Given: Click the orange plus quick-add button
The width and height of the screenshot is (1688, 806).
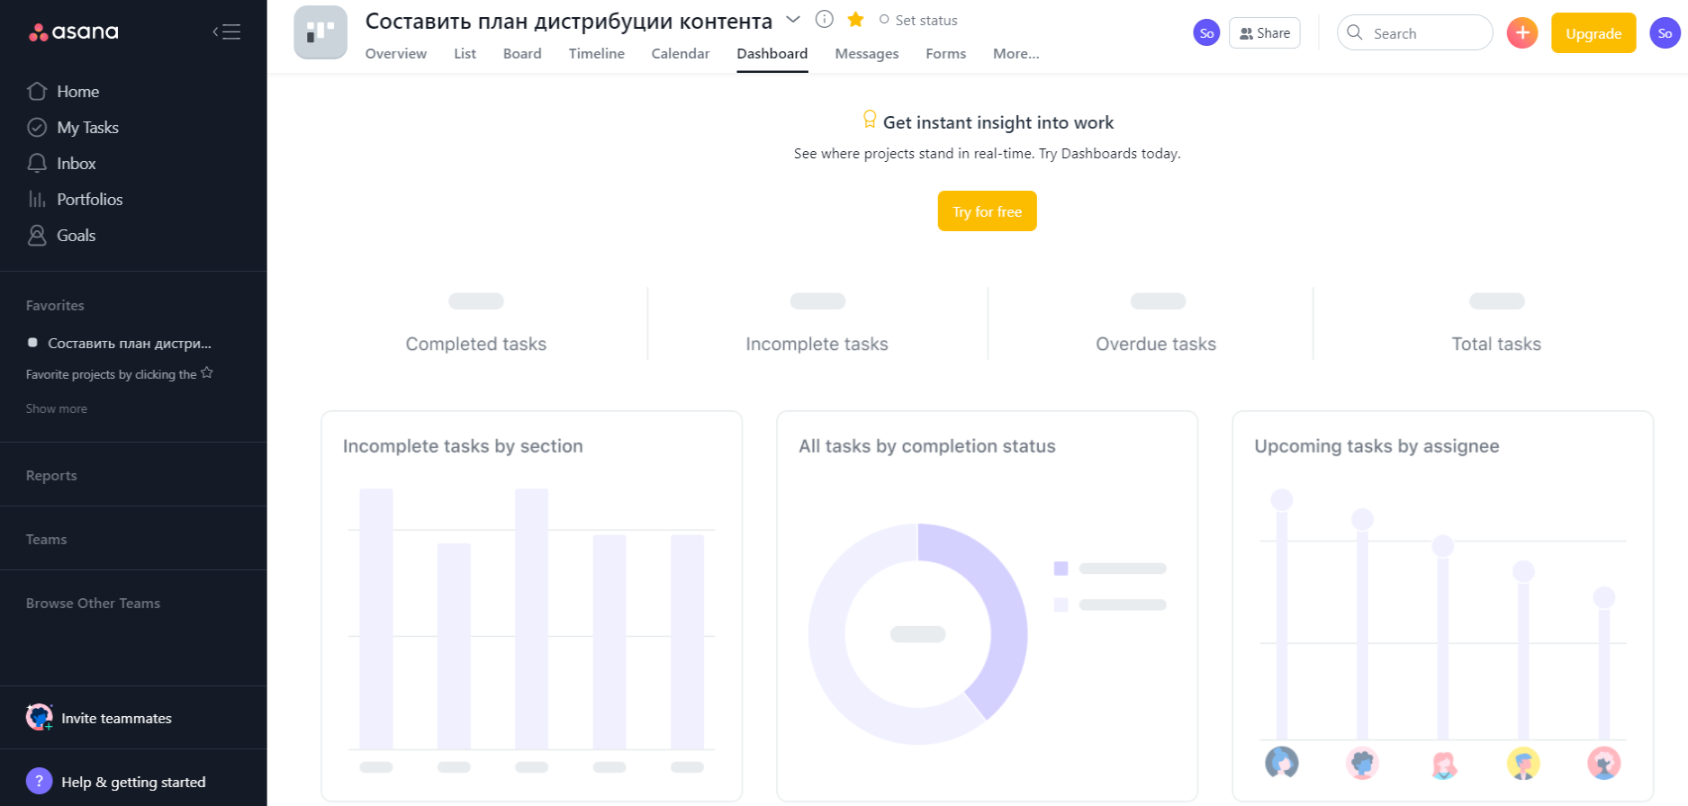Looking at the screenshot, I should tap(1521, 33).
